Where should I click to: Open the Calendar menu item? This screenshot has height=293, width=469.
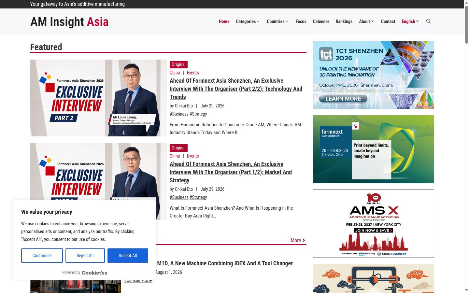pyautogui.click(x=321, y=21)
